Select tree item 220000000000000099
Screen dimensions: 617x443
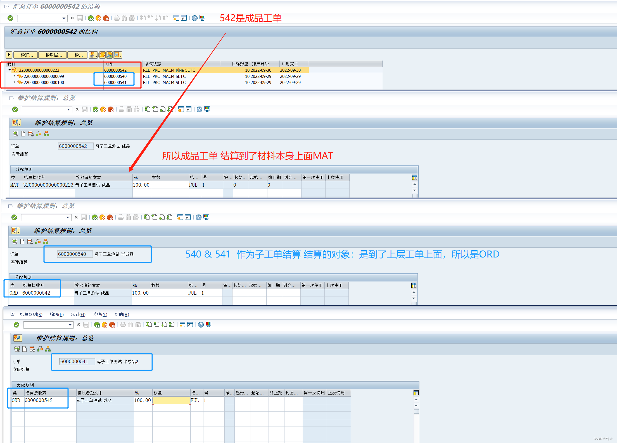(x=44, y=76)
